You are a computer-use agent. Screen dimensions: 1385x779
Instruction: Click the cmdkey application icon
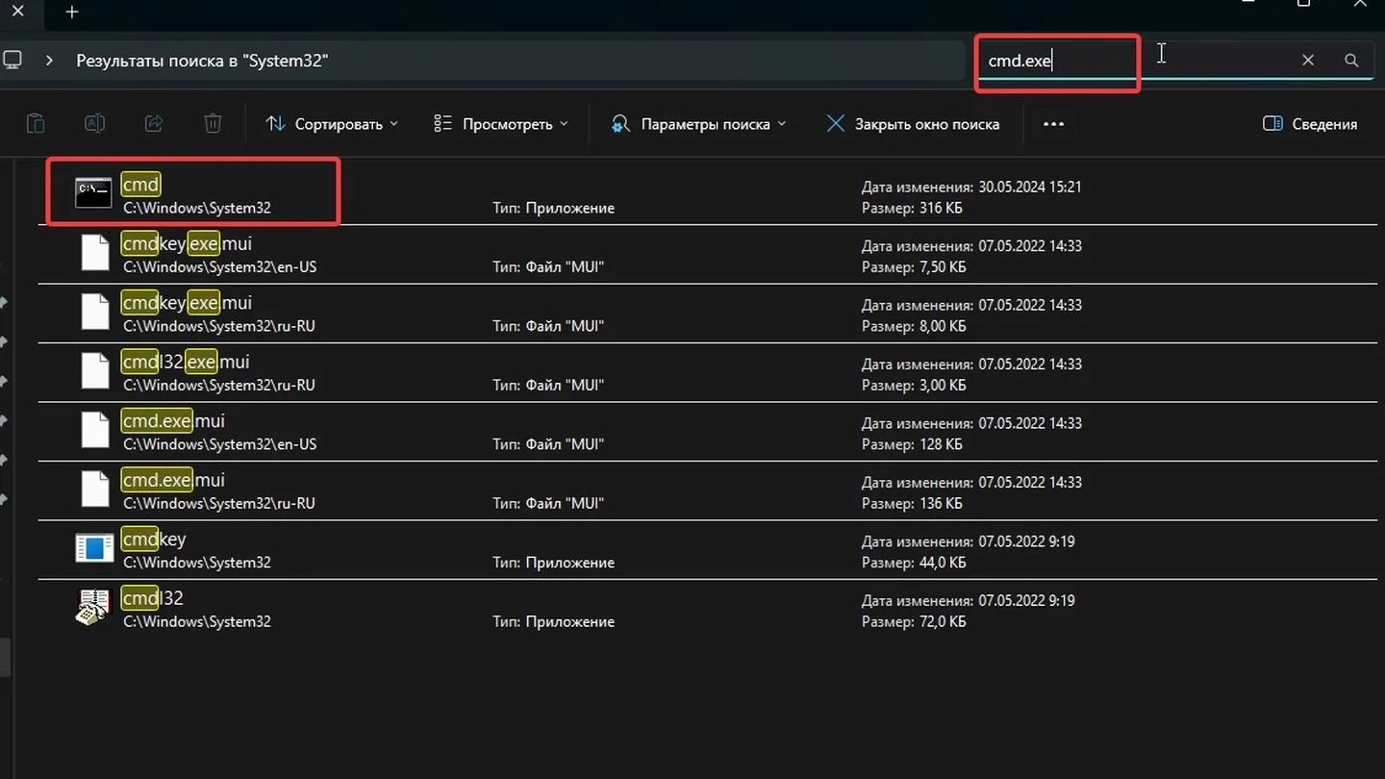pyautogui.click(x=94, y=548)
